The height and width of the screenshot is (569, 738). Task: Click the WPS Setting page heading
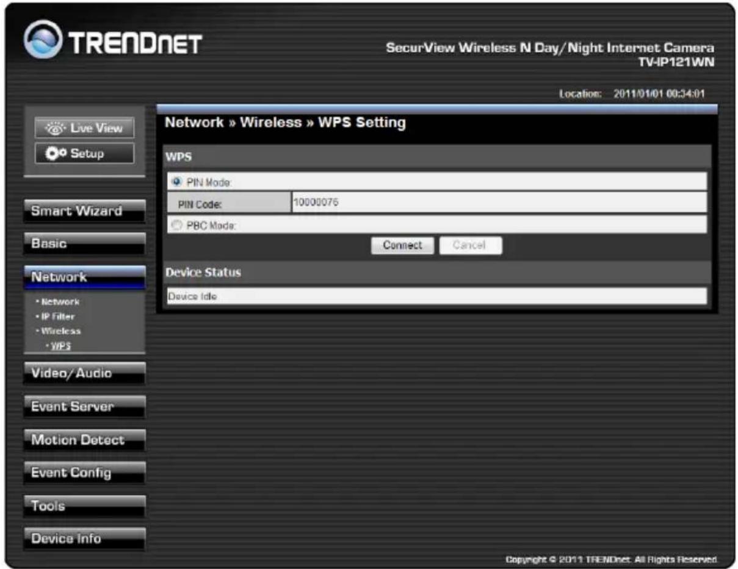click(x=286, y=122)
